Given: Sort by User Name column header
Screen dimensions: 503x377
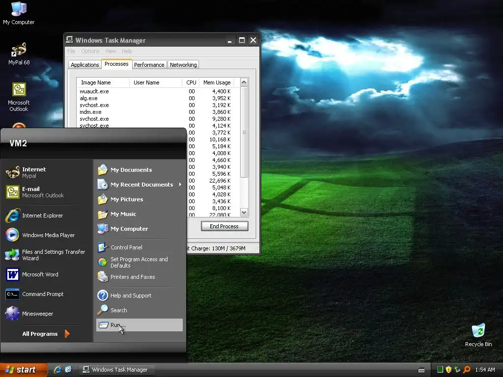Looking at the screenshot, I should [x=156, y=82].
